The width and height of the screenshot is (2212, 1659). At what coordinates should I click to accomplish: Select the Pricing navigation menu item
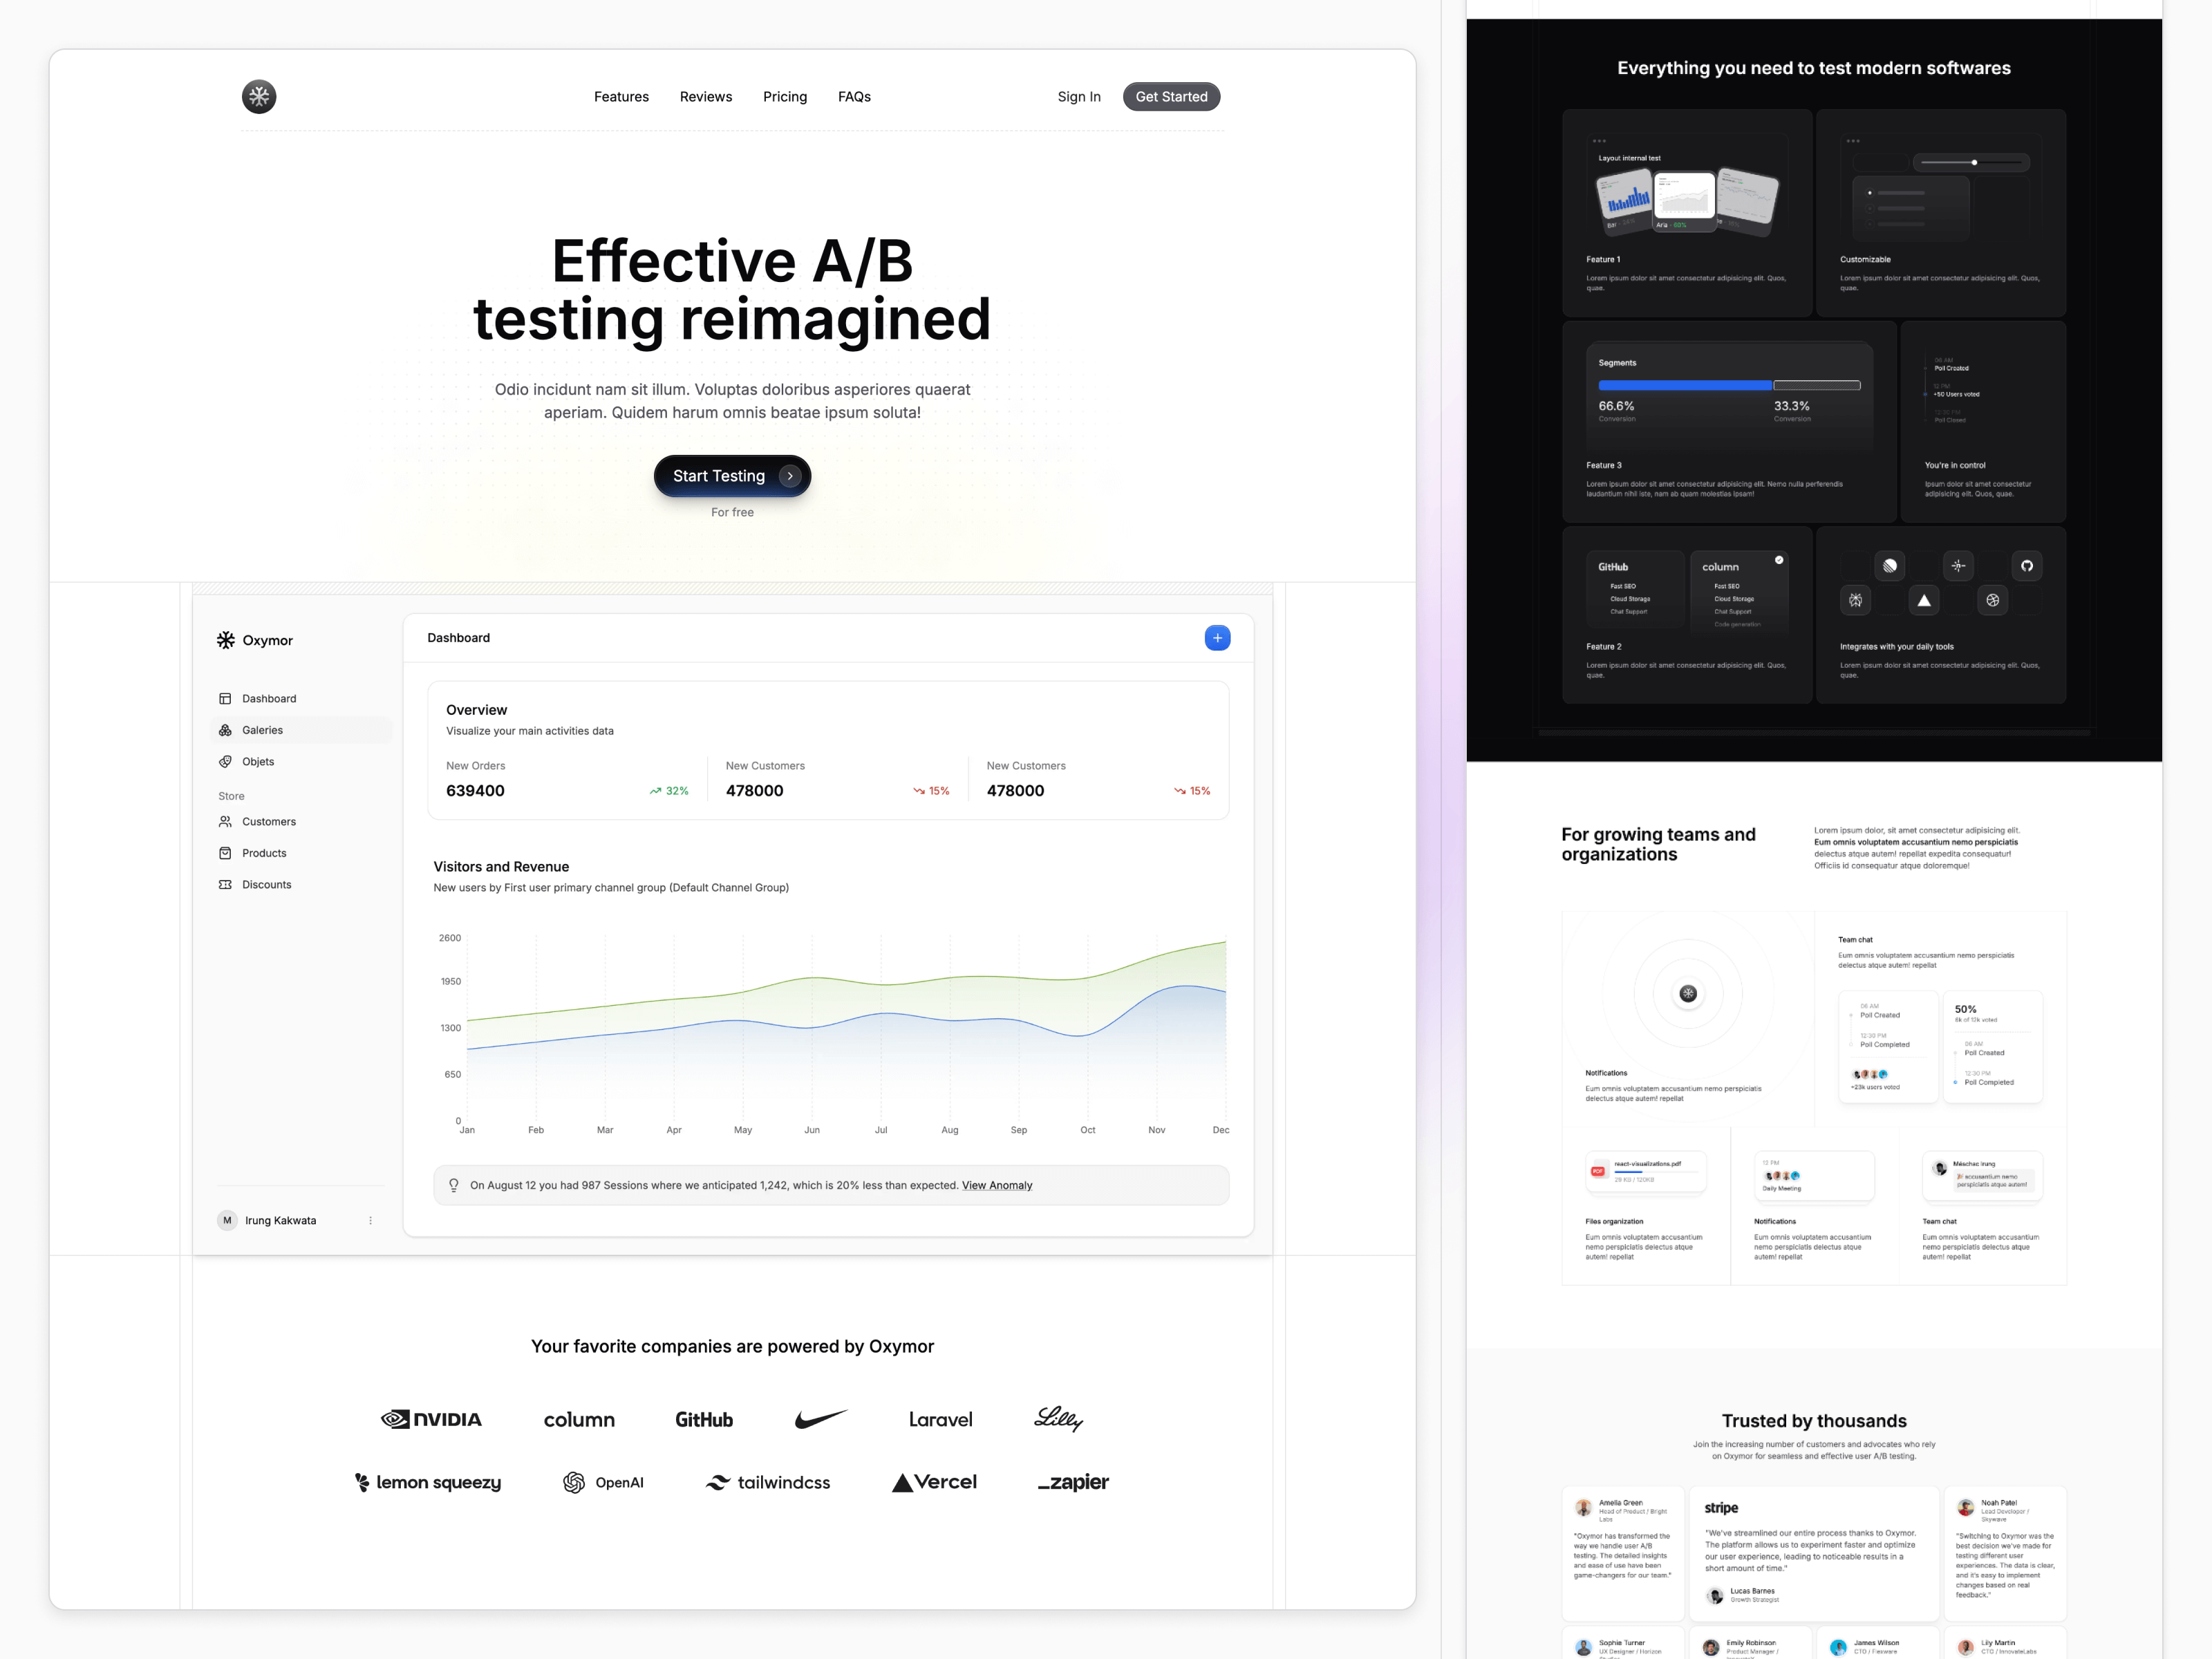(784, 96)
